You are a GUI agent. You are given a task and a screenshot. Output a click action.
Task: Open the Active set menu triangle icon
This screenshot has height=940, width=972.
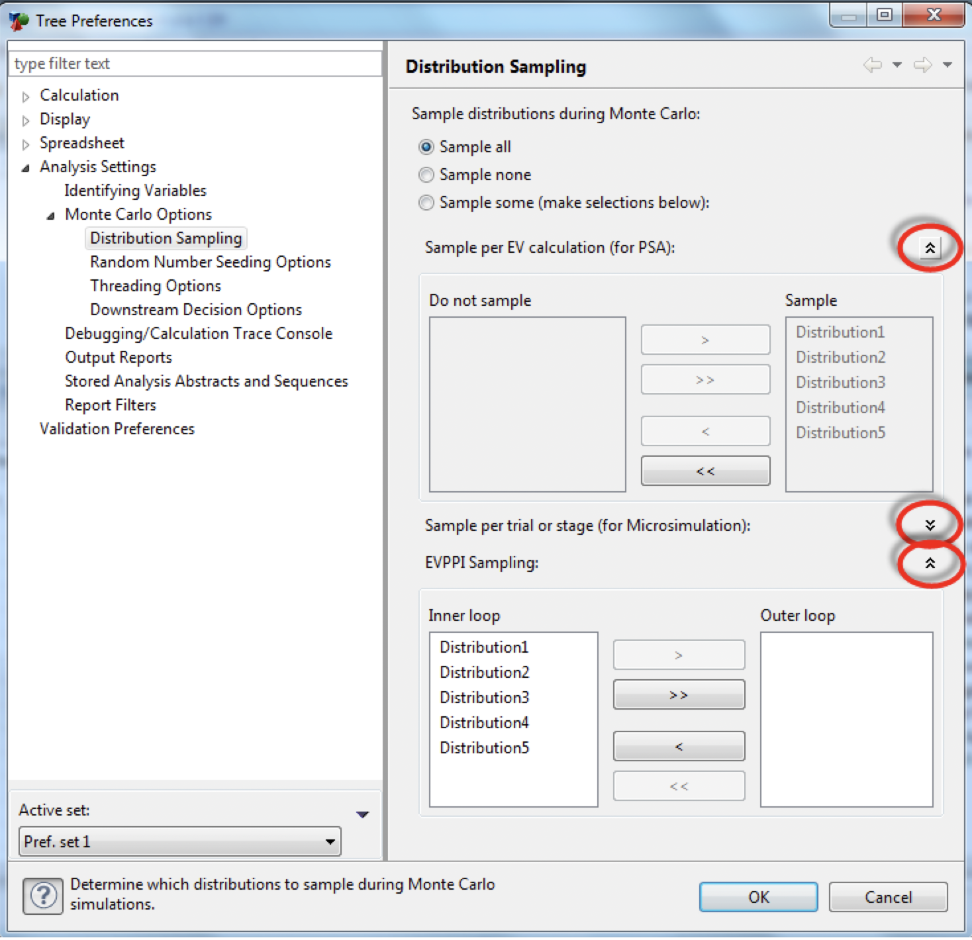pos(362,814)
